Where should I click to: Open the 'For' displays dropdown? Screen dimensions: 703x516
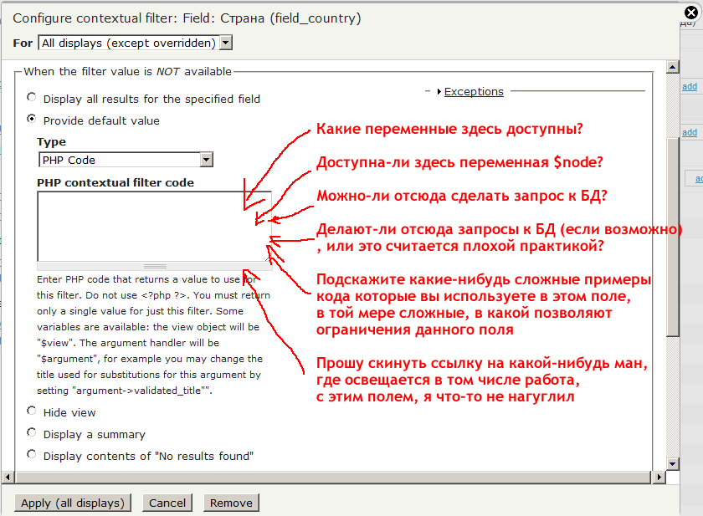coord(136,43)
